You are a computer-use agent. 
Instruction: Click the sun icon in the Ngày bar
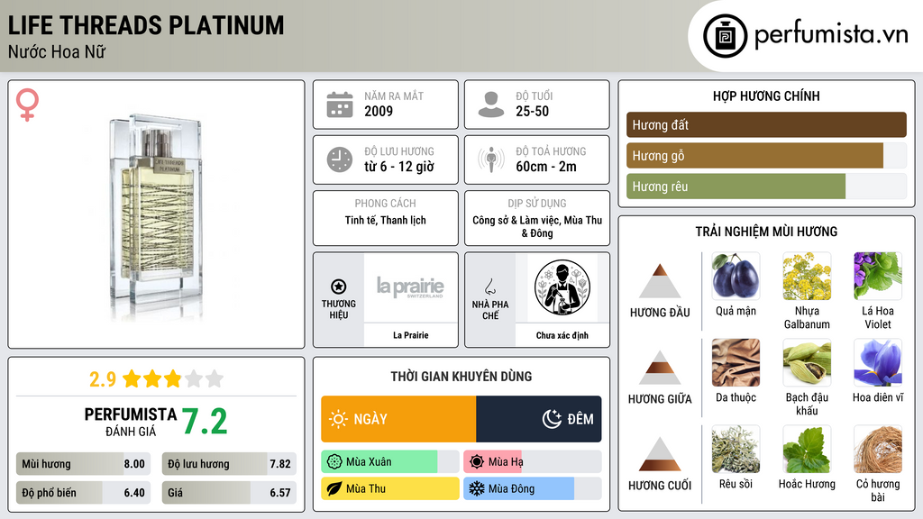pyautogui.click(x=338, y=419)
